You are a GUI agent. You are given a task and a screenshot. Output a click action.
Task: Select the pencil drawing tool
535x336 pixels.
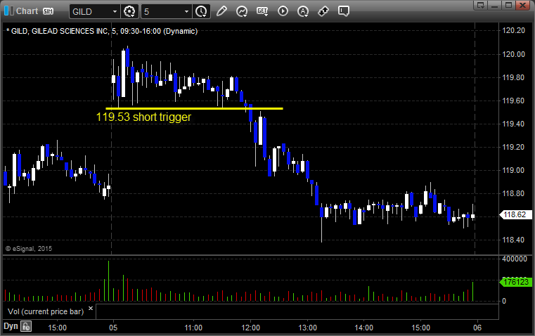[x=221, y=11]
